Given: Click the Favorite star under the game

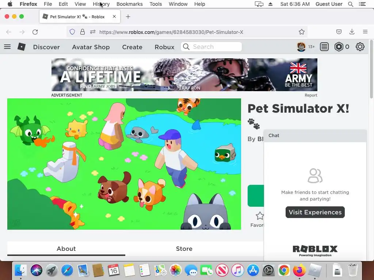Looking at the screenshot, I should [260, 216].
